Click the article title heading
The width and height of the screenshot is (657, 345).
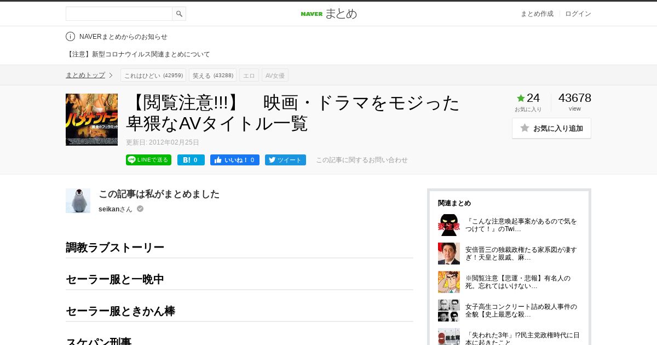point(293,113)
